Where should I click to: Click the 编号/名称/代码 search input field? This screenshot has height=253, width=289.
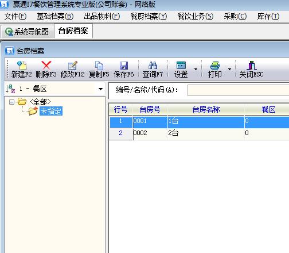(x=238, y=90)
